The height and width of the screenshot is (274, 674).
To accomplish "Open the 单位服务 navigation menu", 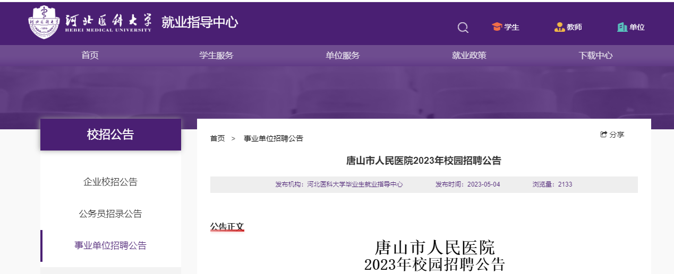I will coord(343,56).
